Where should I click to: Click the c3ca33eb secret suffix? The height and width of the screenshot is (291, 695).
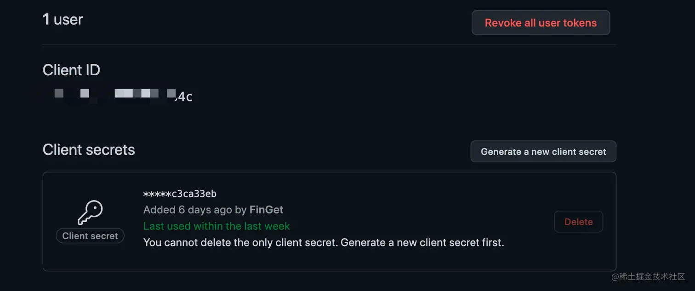194,194
